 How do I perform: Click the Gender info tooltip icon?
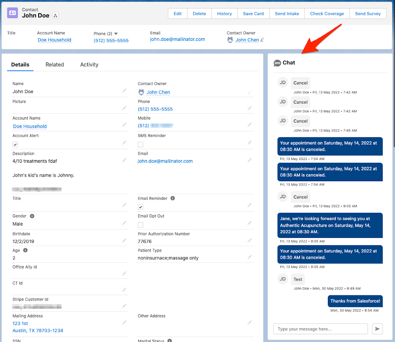32,216
